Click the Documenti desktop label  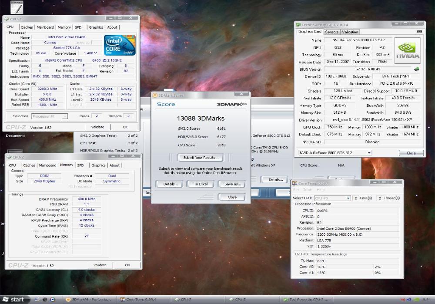coord(15,135)
